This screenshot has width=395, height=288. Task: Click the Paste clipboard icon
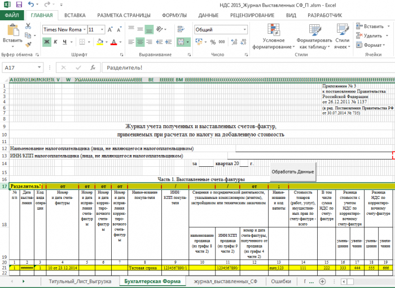click(12, 30)
